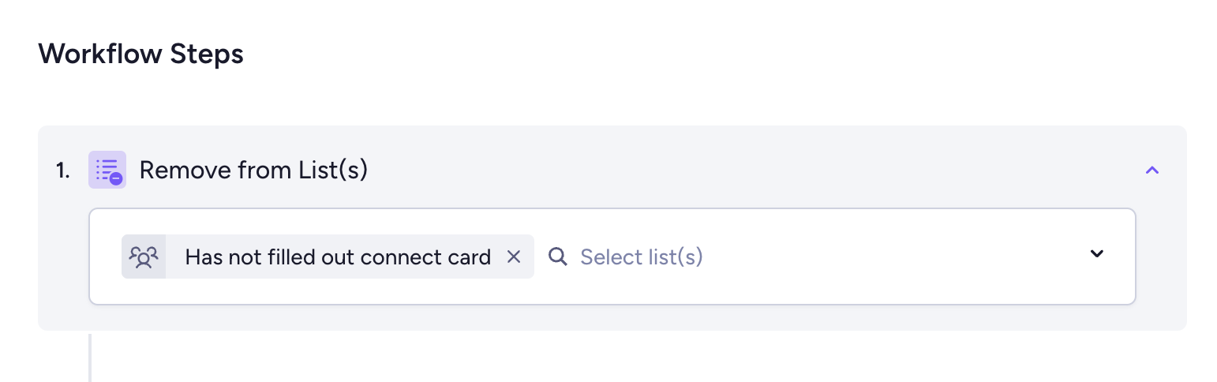Click the gray step card's bottom padding
This screenshot has height=382, width=1217.
click(x=612, y=317)
